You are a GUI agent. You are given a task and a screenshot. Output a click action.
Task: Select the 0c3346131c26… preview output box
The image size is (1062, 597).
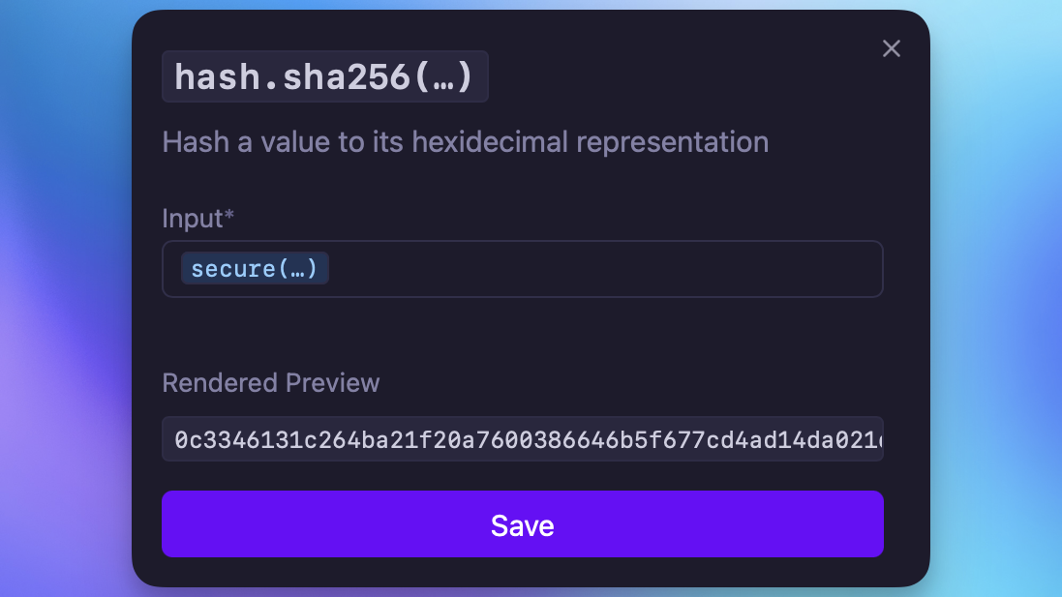coord(522,439)
